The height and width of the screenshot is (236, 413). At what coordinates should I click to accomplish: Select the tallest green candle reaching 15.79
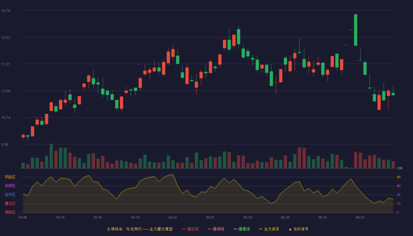point(355,30)
